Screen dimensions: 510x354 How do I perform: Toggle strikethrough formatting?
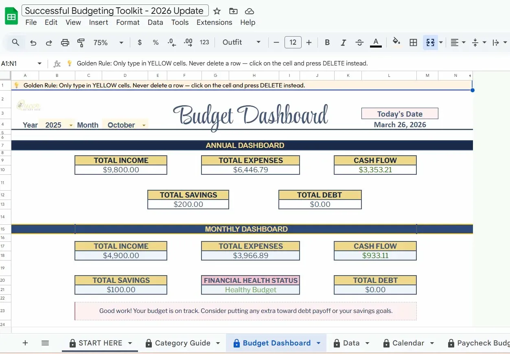[x=359, y=42]
